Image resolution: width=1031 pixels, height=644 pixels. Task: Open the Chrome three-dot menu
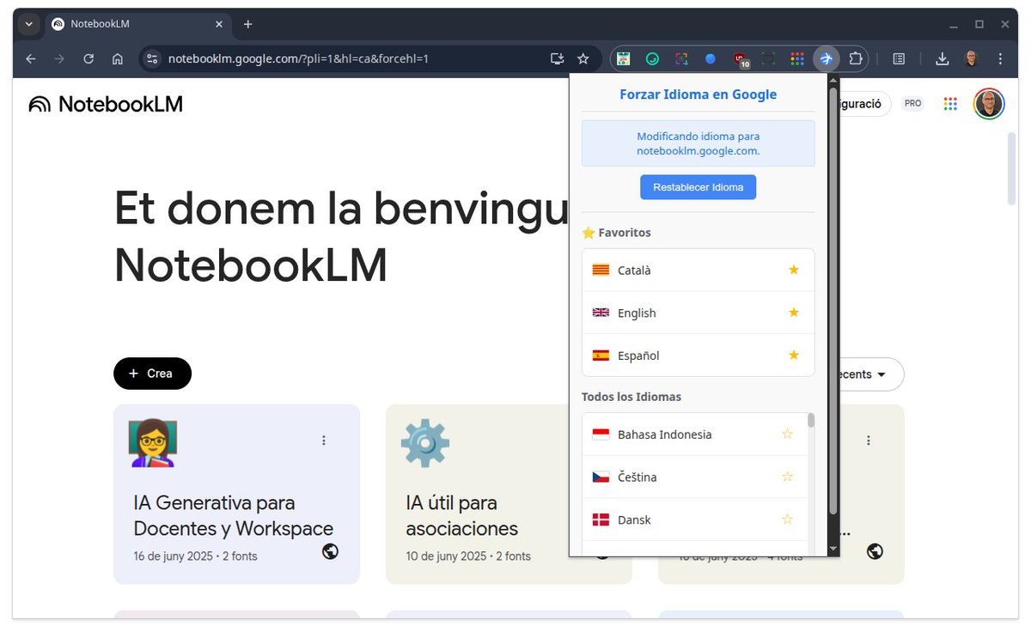1000,59
